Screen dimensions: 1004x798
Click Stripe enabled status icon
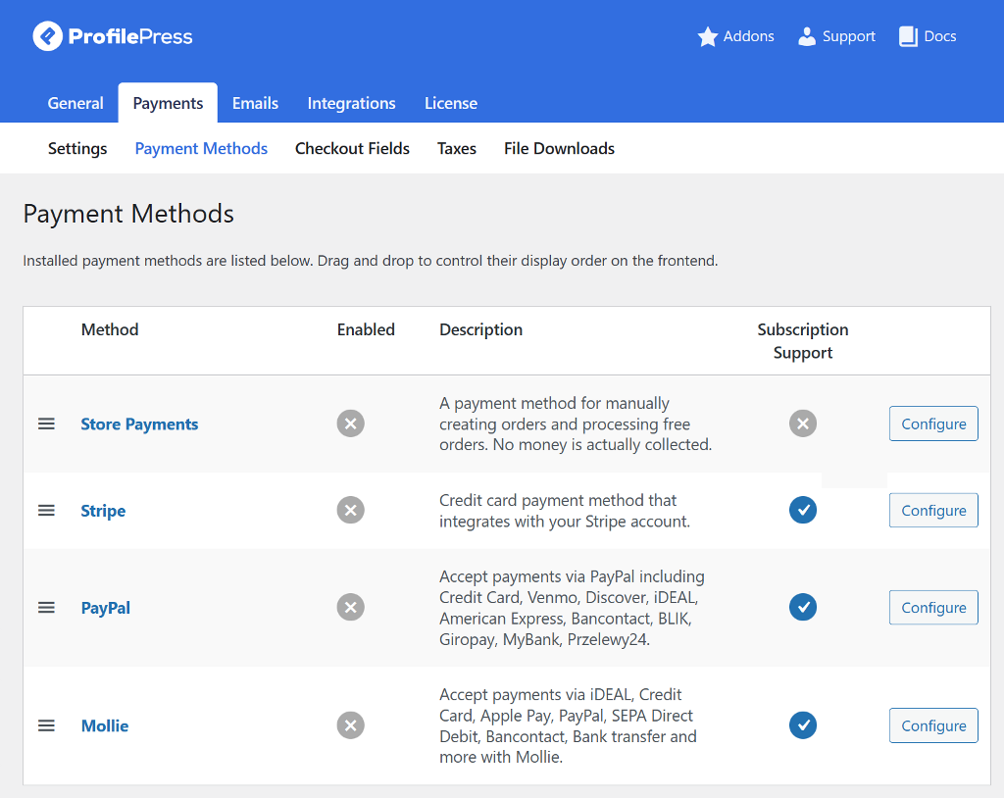(x=351, y=510)
